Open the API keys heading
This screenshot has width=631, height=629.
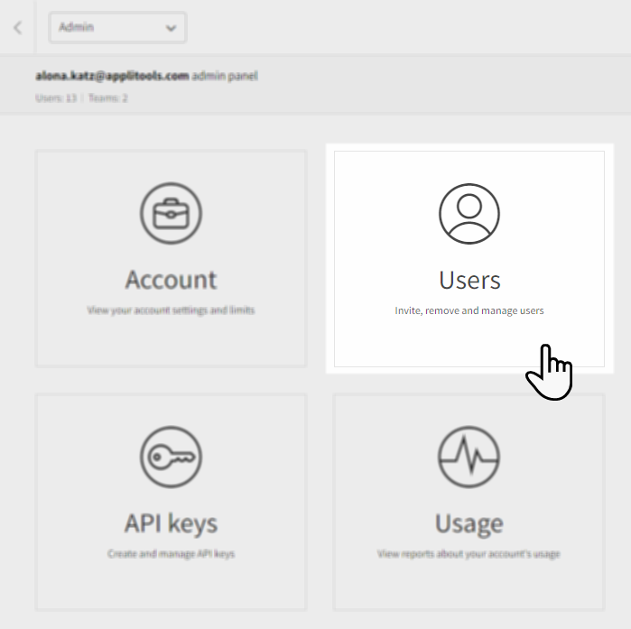(x=171, y=523)
